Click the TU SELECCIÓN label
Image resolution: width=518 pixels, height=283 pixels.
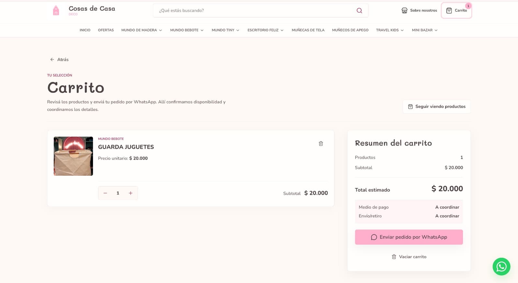click(x=60, y=75)
